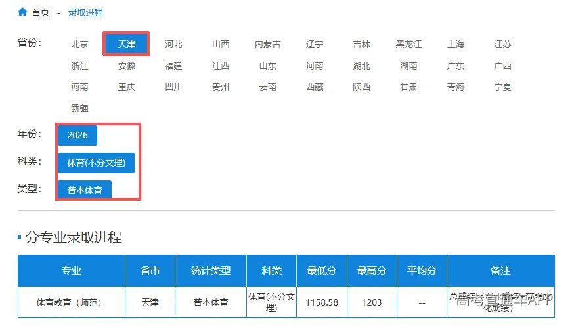Select province 广东
Screen dimensions: 572x326
(456, 66)
